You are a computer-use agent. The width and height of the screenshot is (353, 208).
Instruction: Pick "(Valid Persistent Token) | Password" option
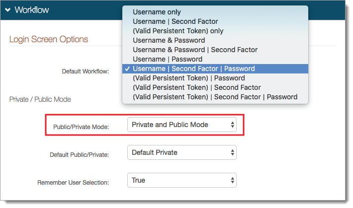coord(188,78)
